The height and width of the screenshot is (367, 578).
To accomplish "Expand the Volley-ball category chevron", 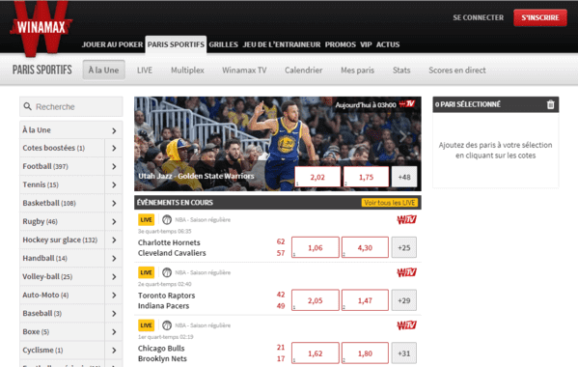I will click(114, 277).
